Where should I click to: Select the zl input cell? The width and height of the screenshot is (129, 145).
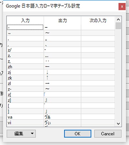(x=25, y=83)
